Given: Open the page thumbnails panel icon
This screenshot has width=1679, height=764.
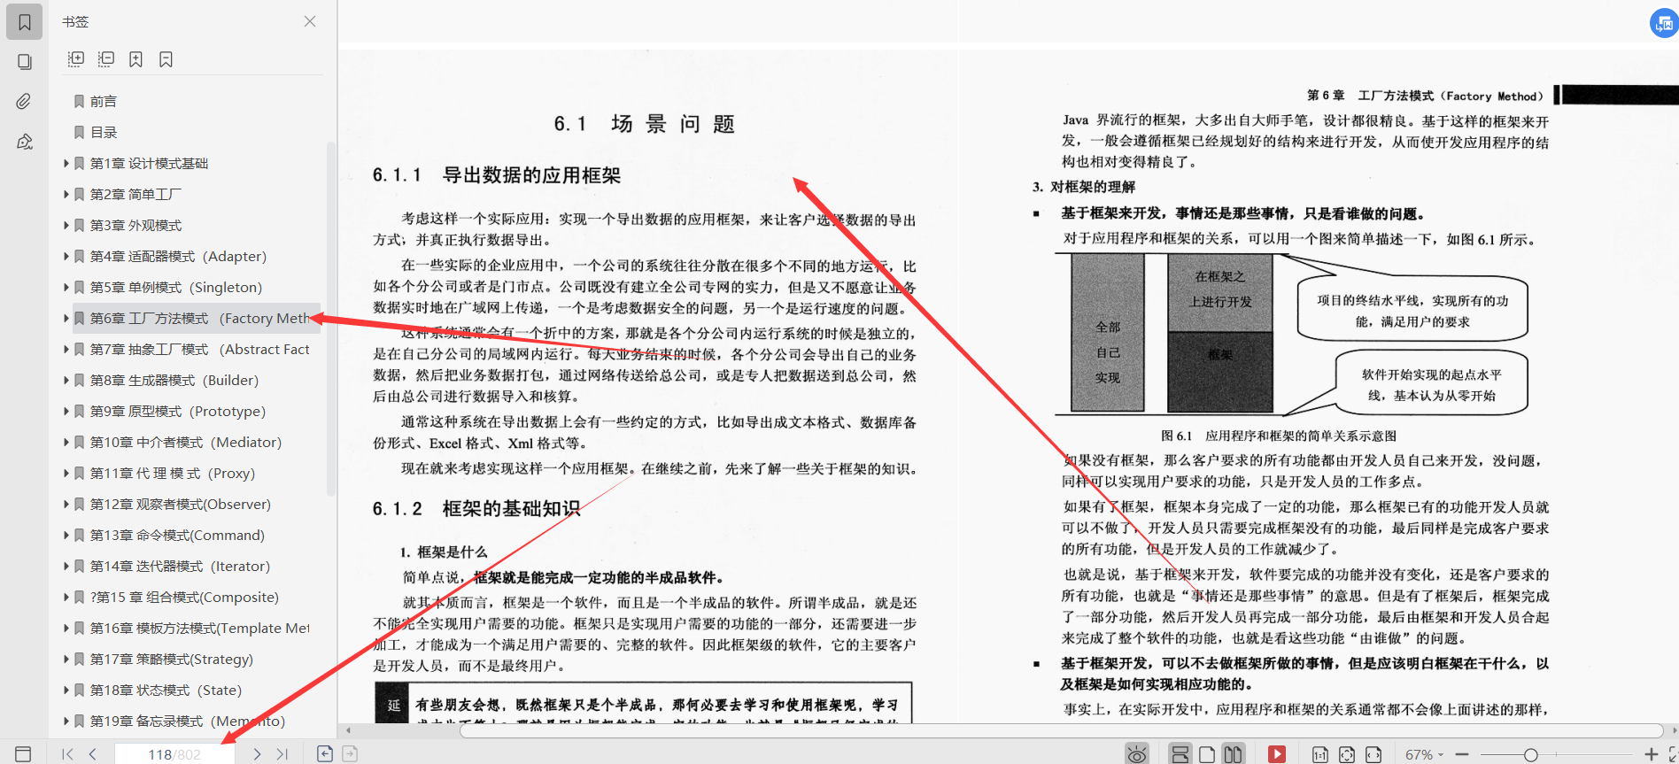Looking at the screenshot, I should [25, 62].
